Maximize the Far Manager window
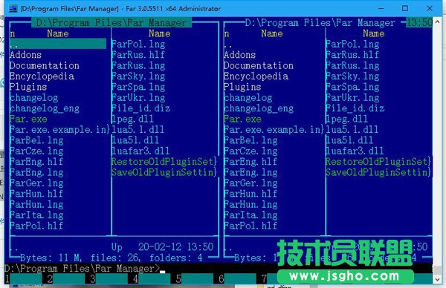The height and width of the screenshot is (288, 446). [405, 8]
